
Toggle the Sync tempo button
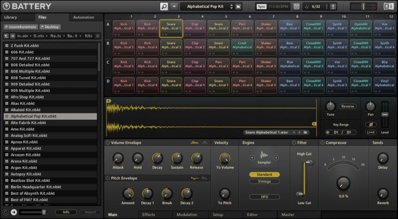click(x=262, y=6)
